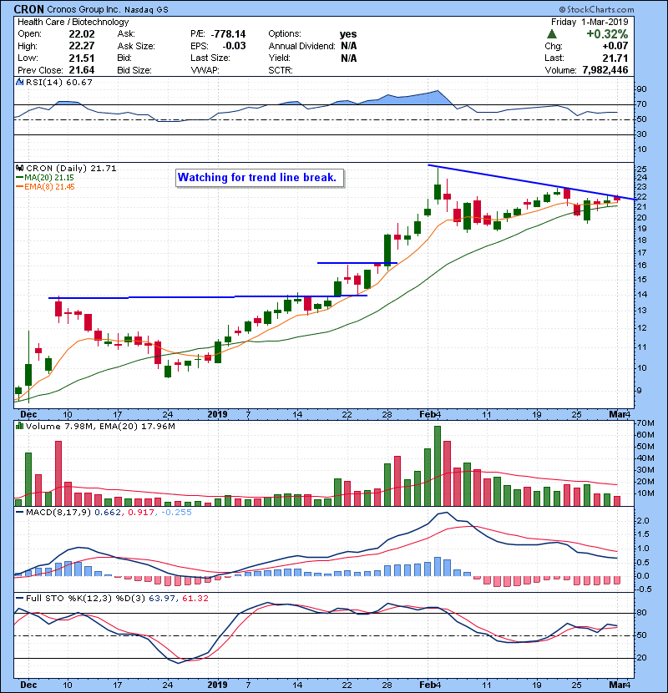The width and height of the screenshot is (668, 693).
Task: Click the Last price value 21.71
Action: [615, 58]
